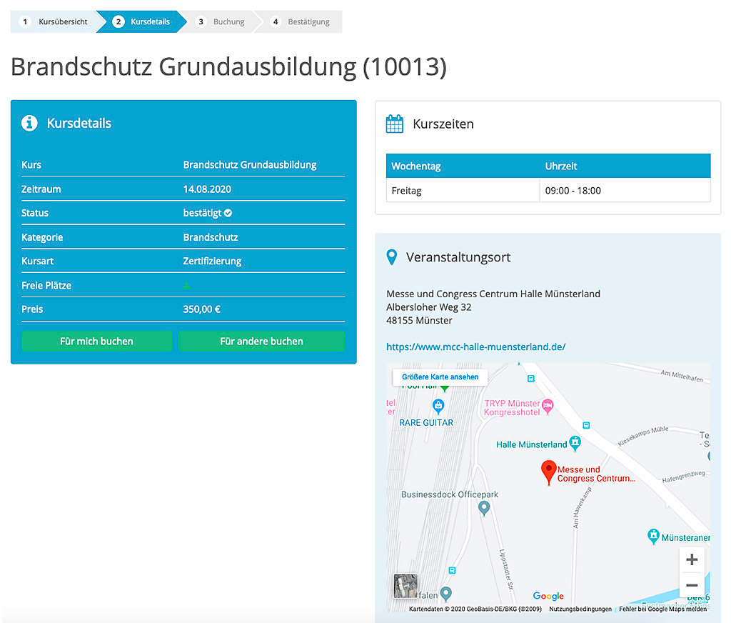Image resolution: width=731 pixels, height=623 pixels.
Task: Click the 48155 Münster text
Action: click(419, 320)
